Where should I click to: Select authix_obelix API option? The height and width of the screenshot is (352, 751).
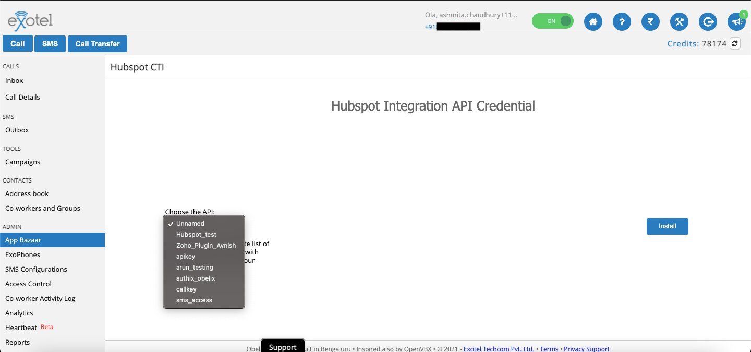coord(204,278)
